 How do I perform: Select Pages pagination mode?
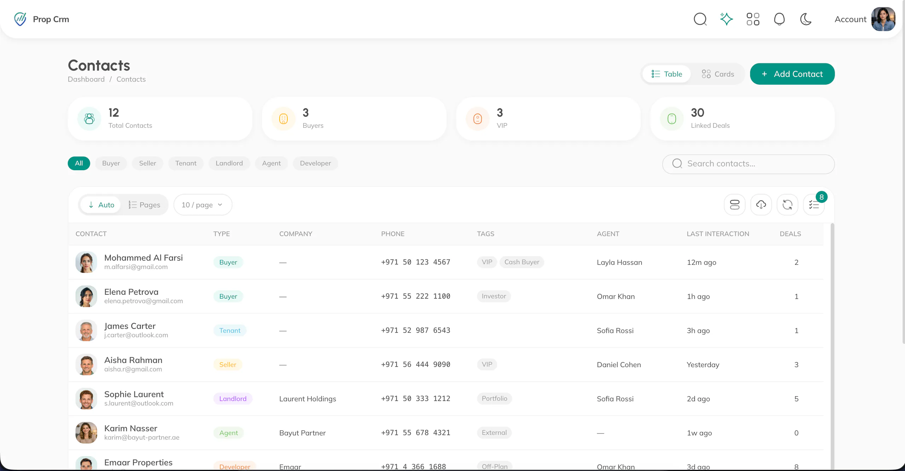click(144, 205)
